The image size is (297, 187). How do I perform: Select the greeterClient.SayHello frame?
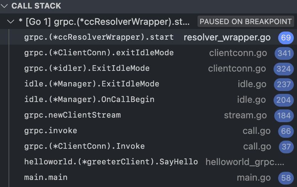tap(148, 162)
